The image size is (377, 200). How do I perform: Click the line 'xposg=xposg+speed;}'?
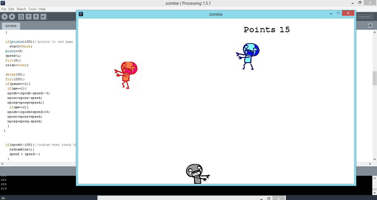26,102
